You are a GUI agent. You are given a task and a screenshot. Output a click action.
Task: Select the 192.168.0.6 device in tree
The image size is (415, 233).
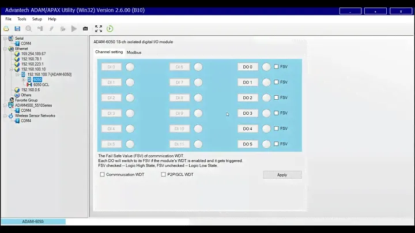point(31,90)
